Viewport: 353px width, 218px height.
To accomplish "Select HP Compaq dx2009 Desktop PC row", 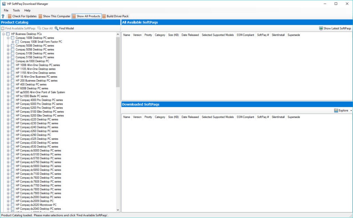I will [34, 201].
